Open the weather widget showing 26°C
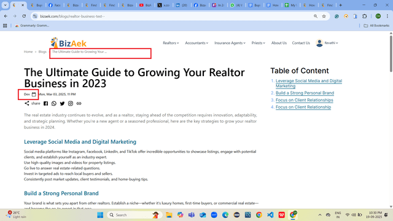 point(17,215)
